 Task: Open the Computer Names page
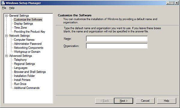[24, 40]
